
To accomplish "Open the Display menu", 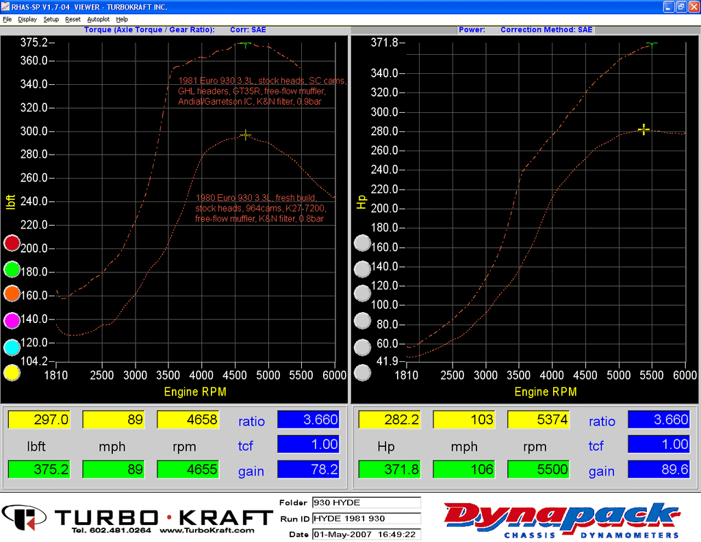I will coord(27,19).
